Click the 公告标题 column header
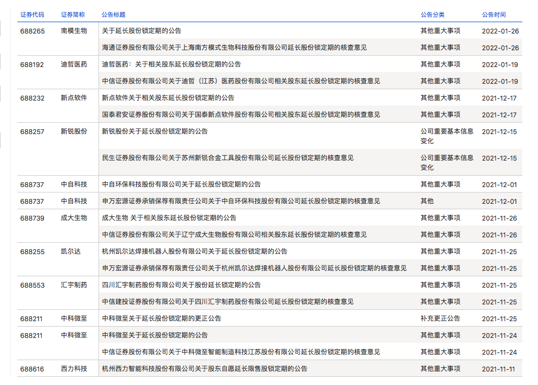Screen dimensions: 538x385 pos(114,15)
